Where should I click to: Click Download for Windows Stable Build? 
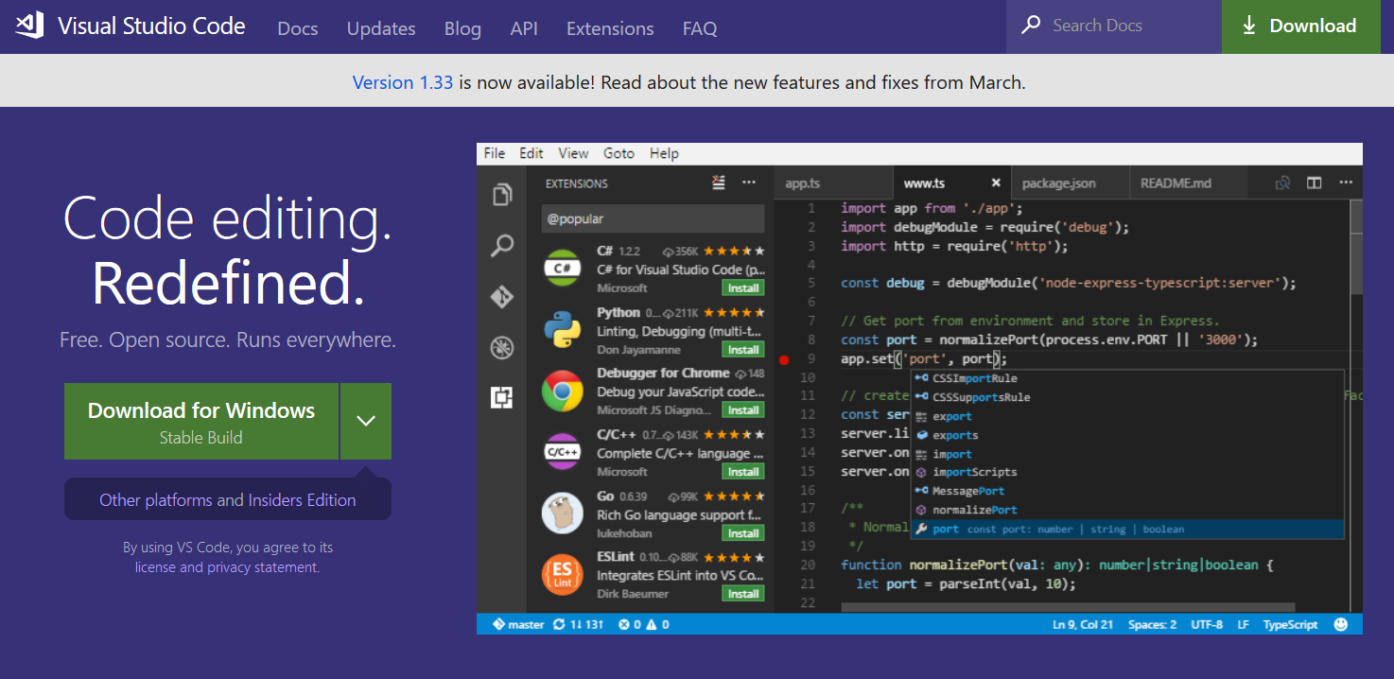pyautogui.click(x=201, y=421)
